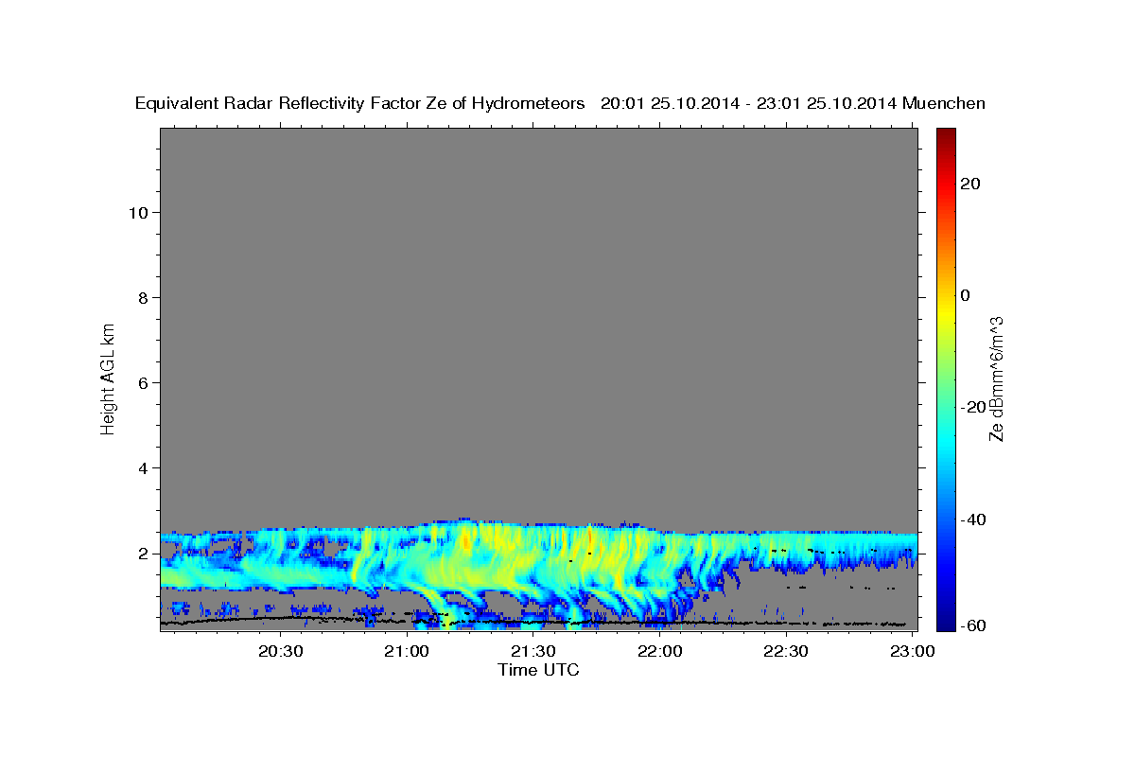Image resolution: width=1135 pixels, height=757 pixels.
Task: Click the 'Ze dBmm^6/m^3' colorbar title
Action: click(997, 378)
